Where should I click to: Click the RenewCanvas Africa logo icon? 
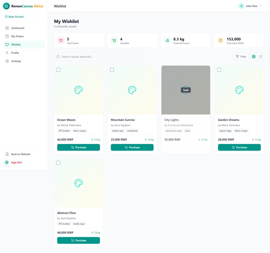click(6, 6)
